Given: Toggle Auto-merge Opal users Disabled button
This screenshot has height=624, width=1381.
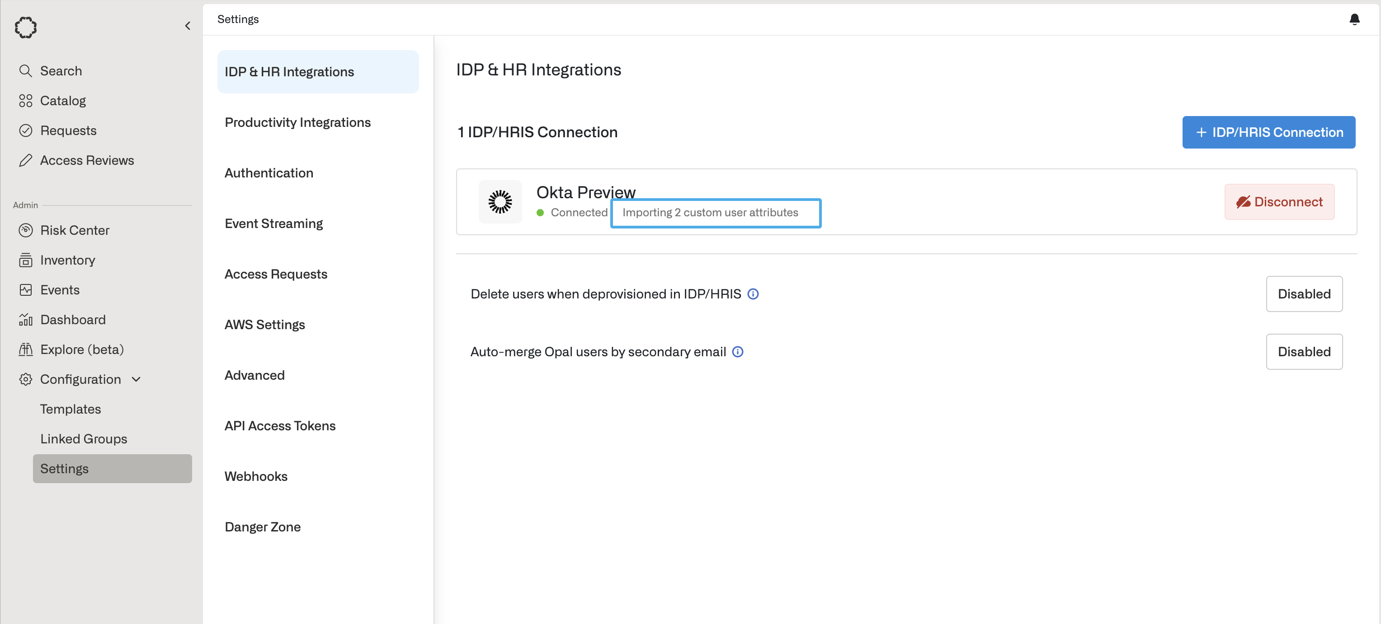Looking at the screenshot, I should (1304, 352).
